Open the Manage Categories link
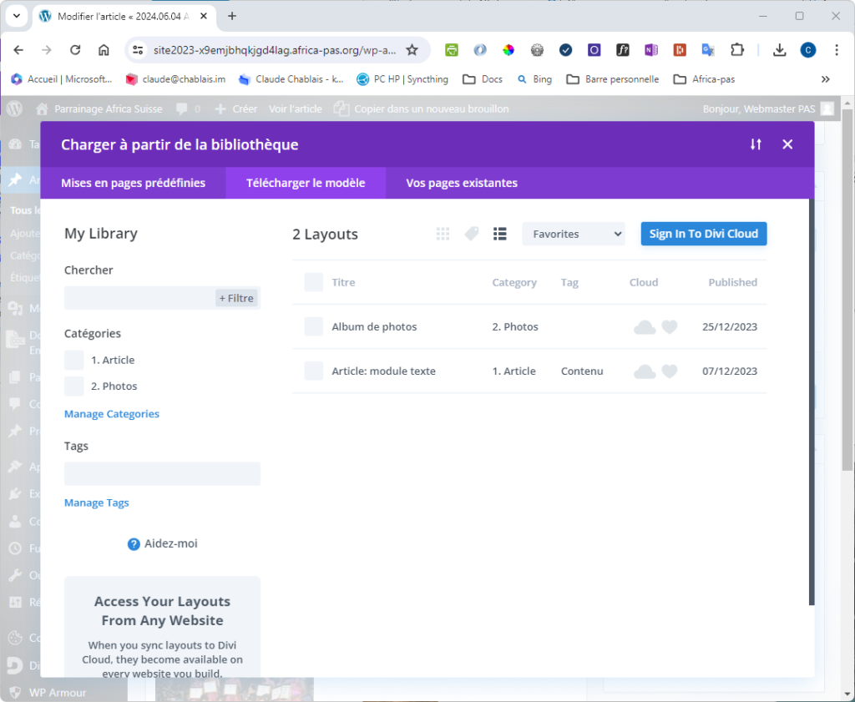Viewport: 855px width, 702px height. point(112,414)
